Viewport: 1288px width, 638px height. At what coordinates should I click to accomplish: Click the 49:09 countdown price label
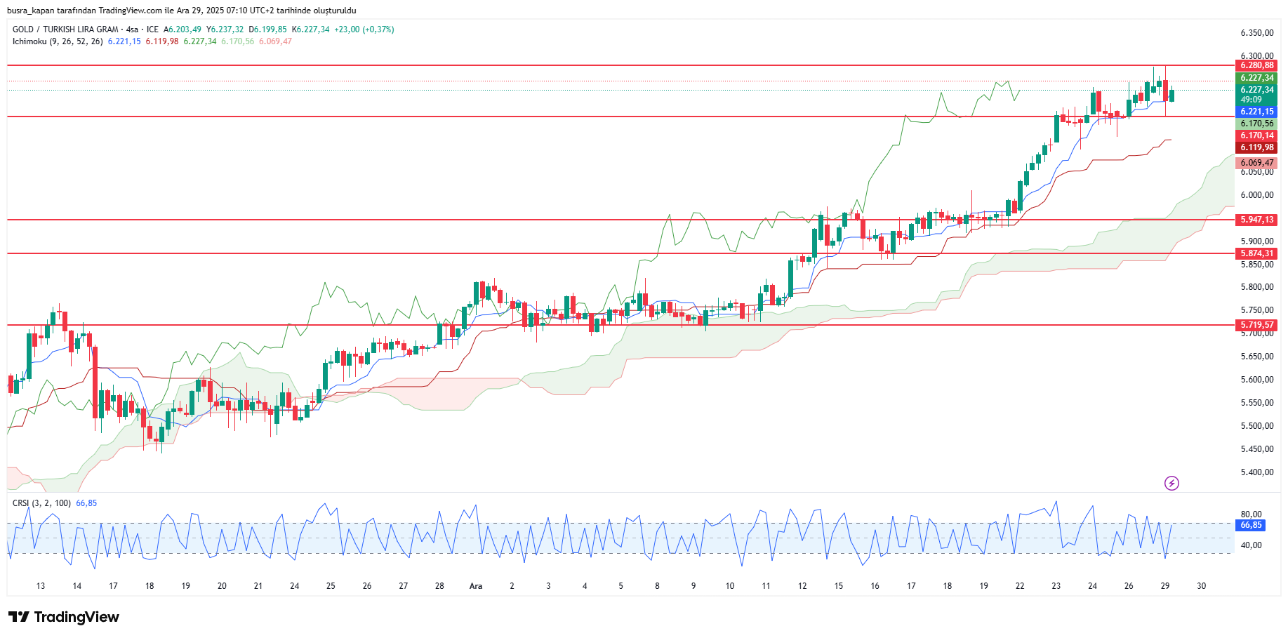pyautogui.click(x=1251, y=100)
